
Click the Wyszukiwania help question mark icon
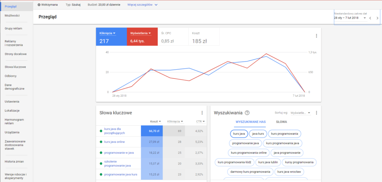pyautogui.click(x=247, y=113)
